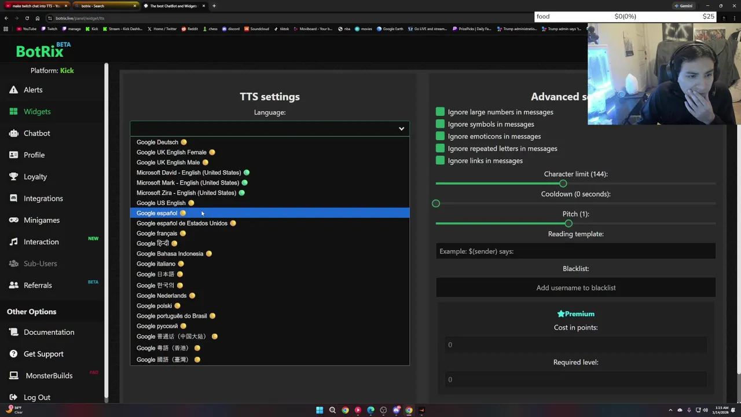The image size is (741, 417).
Task: Open Windows Start menu on taskbar
Action: [x=320, y=410]
